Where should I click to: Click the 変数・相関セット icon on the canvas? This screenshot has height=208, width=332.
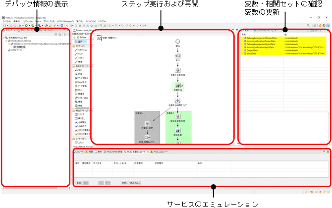(x=99, y=38)
